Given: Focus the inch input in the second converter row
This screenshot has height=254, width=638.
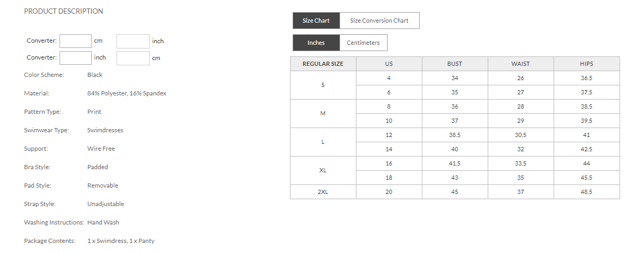Looking at the screenshot, I should point(76,58).
